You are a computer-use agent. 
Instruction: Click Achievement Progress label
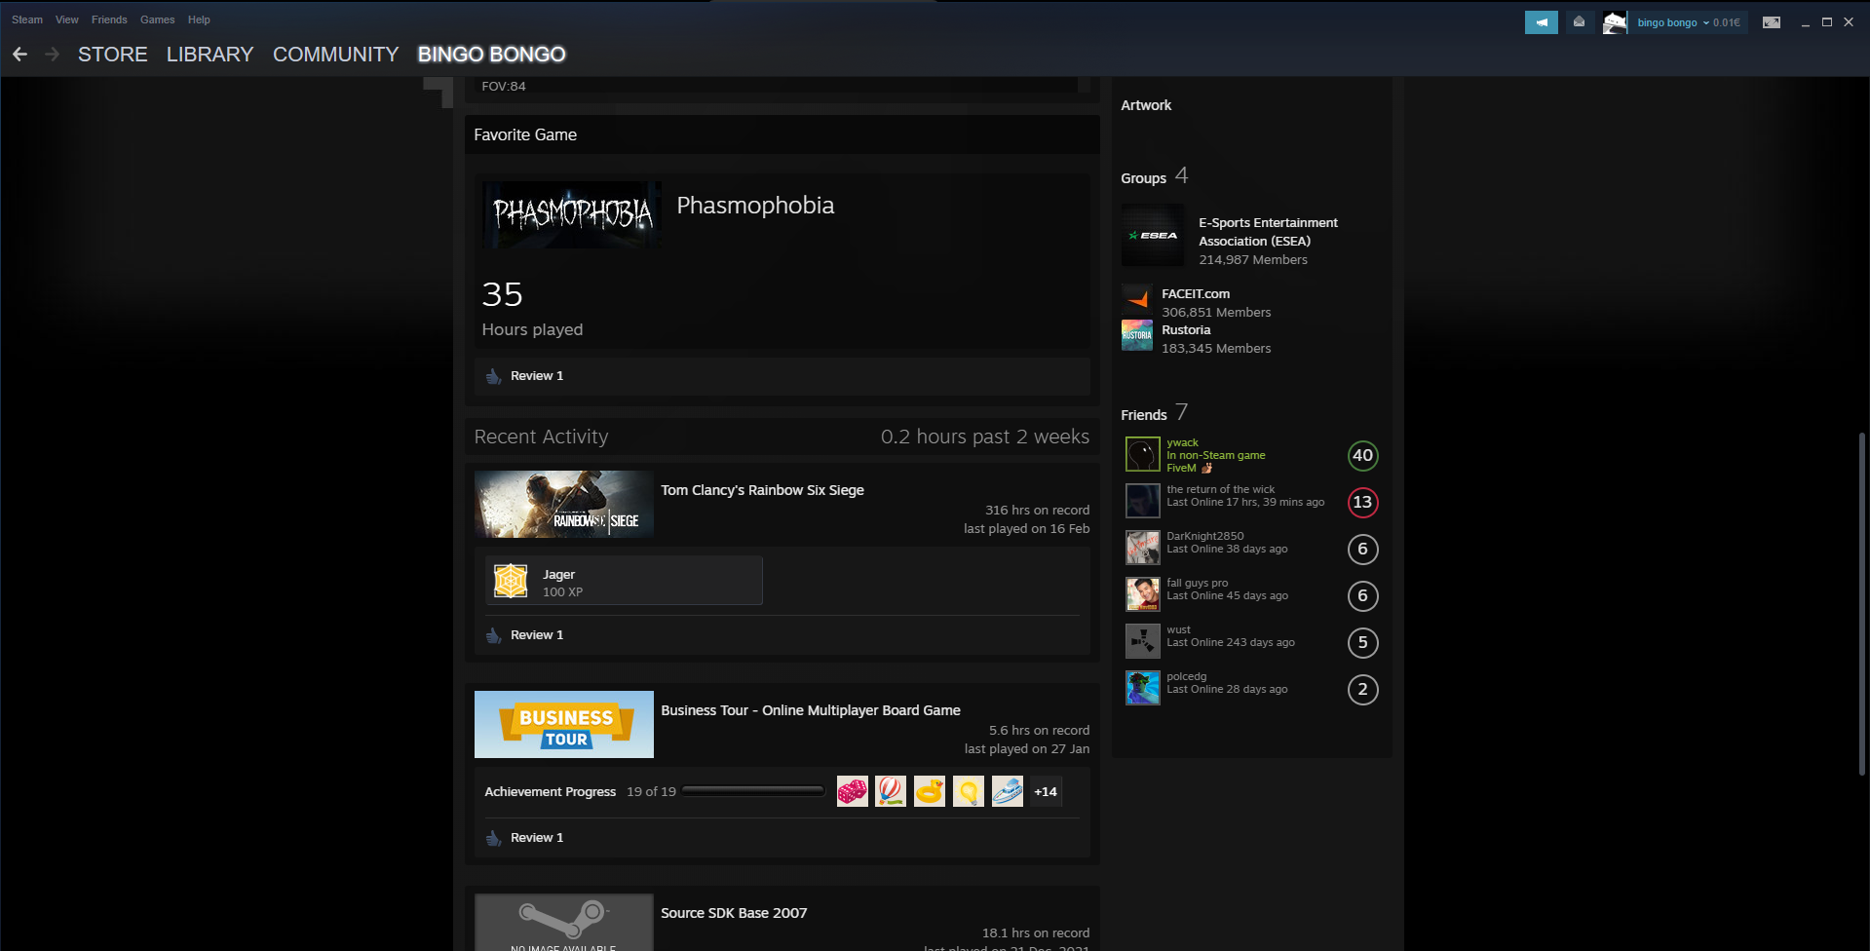pos(550,792)
